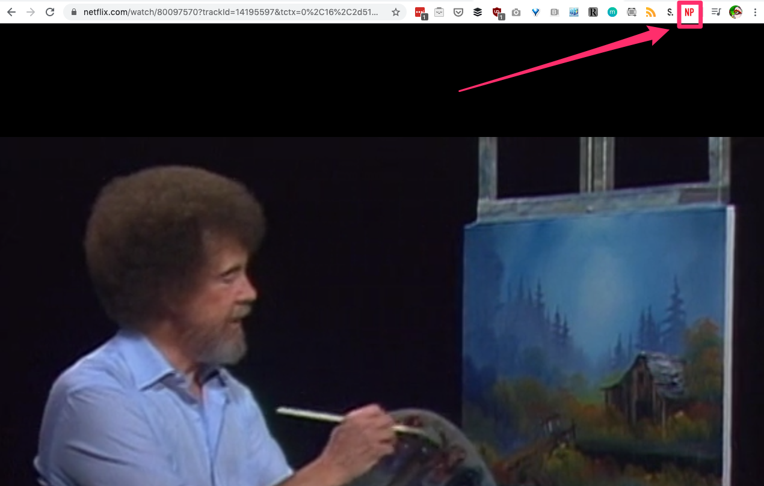Click the gray B video extension icon
Image resolution: width=764 pixels, height=486 pixels.
[x=555, y=12]
